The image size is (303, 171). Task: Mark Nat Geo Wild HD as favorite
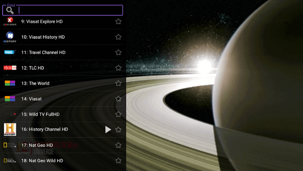pyautogui.click(x=118, y=161)
